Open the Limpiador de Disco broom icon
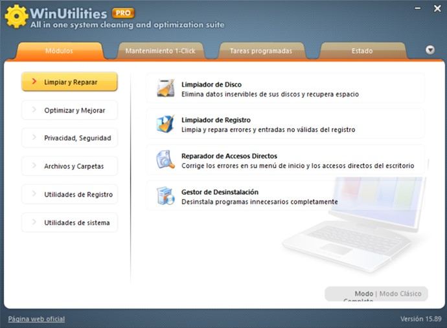 tap(166, 89)
